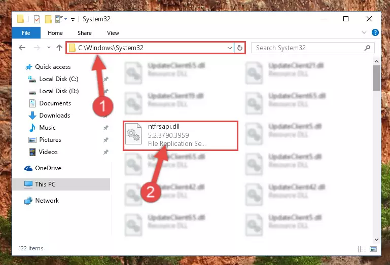Image resolution: width=390 pixels, height=265 pixels.
Task: Click the 122 items status text
Action: pos(31,248)
